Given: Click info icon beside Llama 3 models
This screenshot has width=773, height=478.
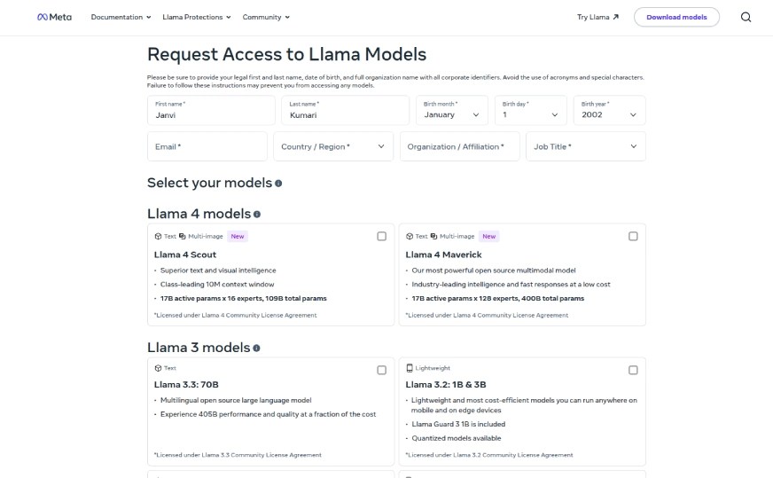Looking at the screenshot, I should coord(256,348).
